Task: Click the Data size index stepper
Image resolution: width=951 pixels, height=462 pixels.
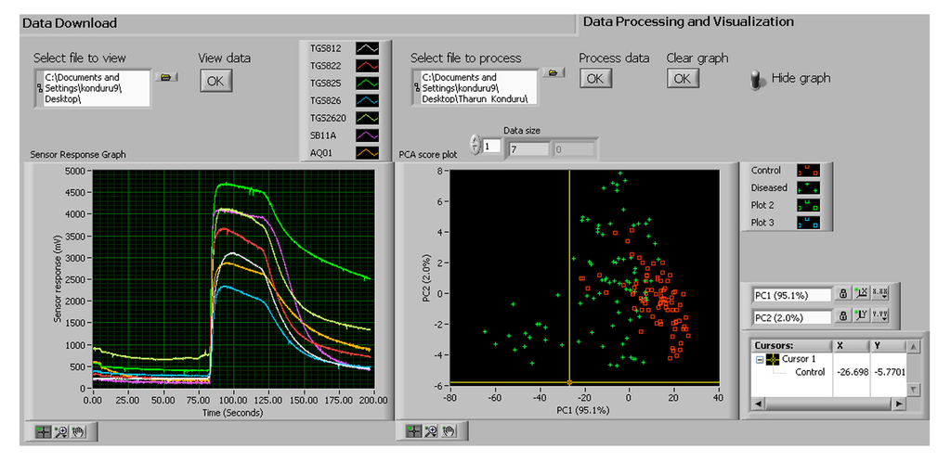Action: point(475,145)
